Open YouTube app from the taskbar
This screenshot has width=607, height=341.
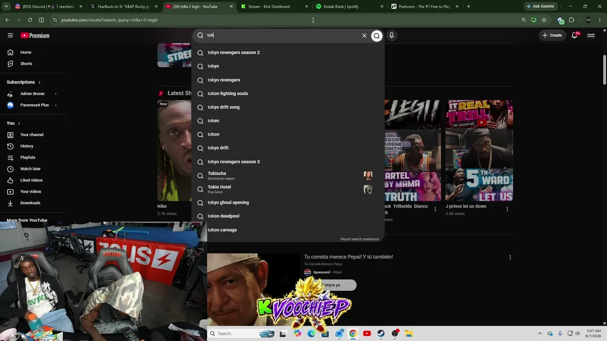pos(367,333)
